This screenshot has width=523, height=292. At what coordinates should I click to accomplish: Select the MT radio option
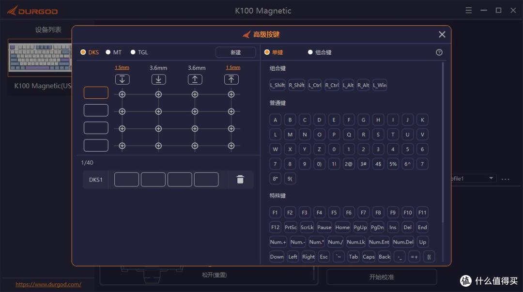[x=113, y=52]
